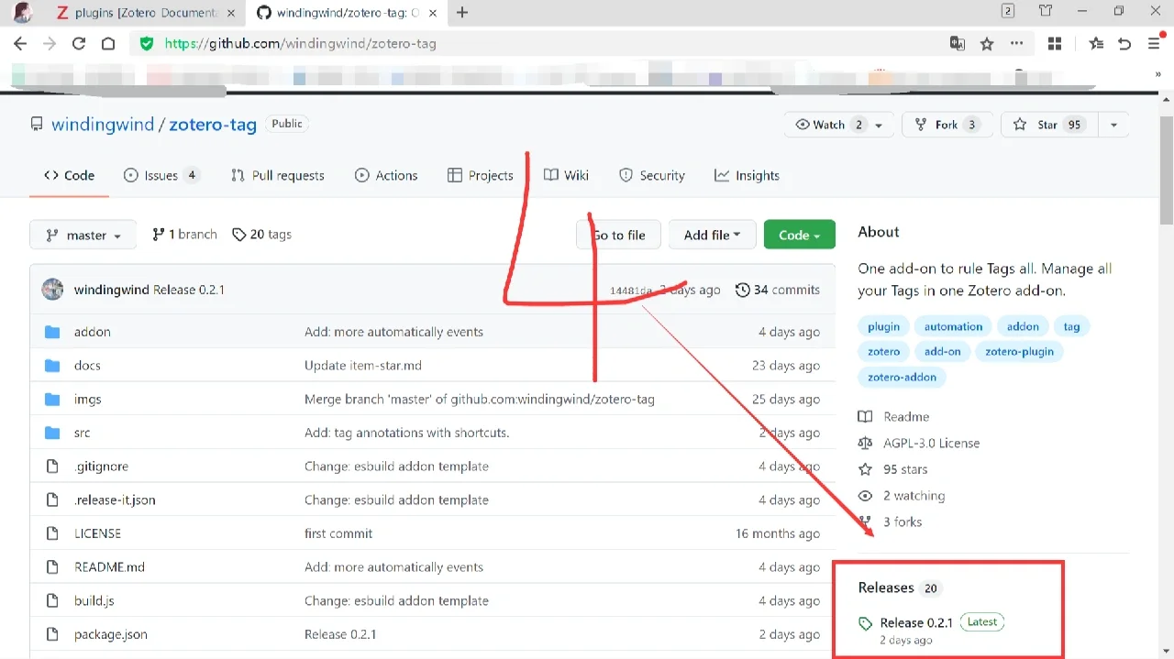This screenshot has width=1174, height=659.
Task: Open the Security tab
Action: click(652, 175)
